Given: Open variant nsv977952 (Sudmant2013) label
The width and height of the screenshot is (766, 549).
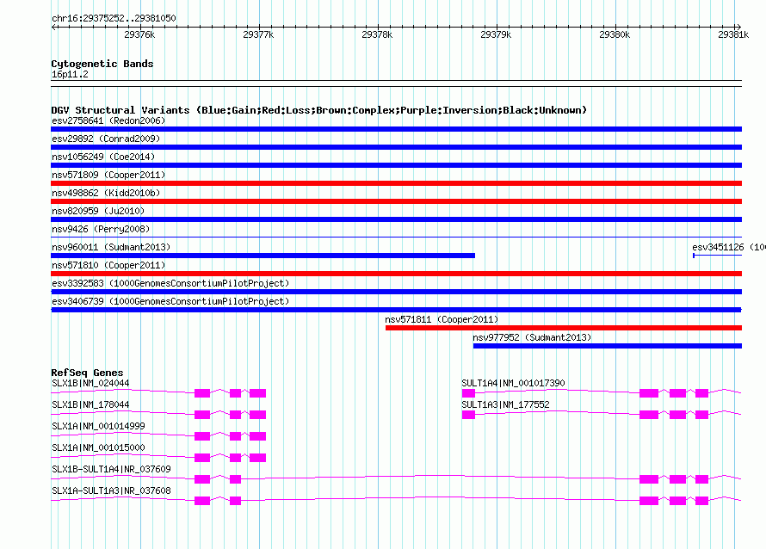Looking at the screenshot, I should pyautogui.click(x=532, y=337).
